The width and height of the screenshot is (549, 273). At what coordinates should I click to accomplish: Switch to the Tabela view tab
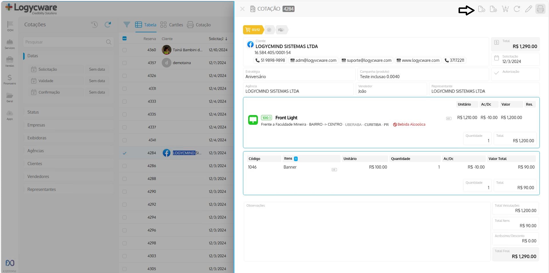pyautogui.click(x=146, y=25)
